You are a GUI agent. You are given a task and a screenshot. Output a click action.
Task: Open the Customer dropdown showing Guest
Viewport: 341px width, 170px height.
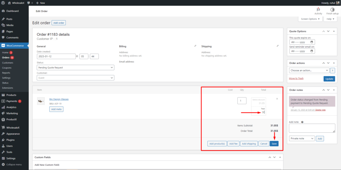76,78
